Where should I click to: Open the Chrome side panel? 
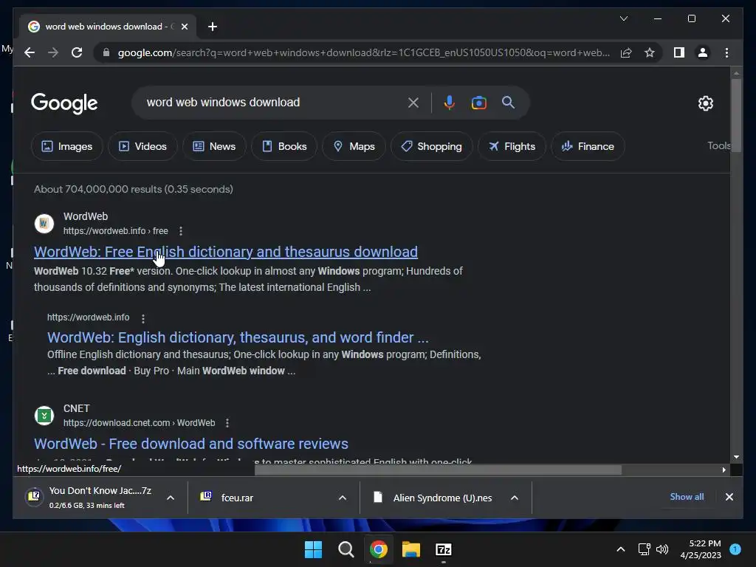tap(679, 52)
